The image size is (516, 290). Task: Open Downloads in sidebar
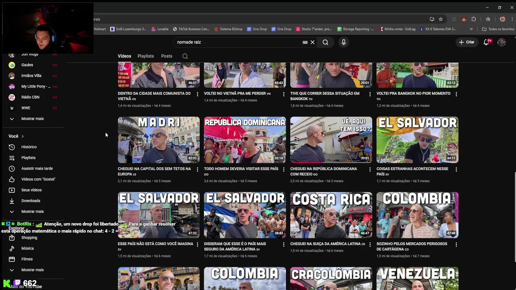[33, 201]
